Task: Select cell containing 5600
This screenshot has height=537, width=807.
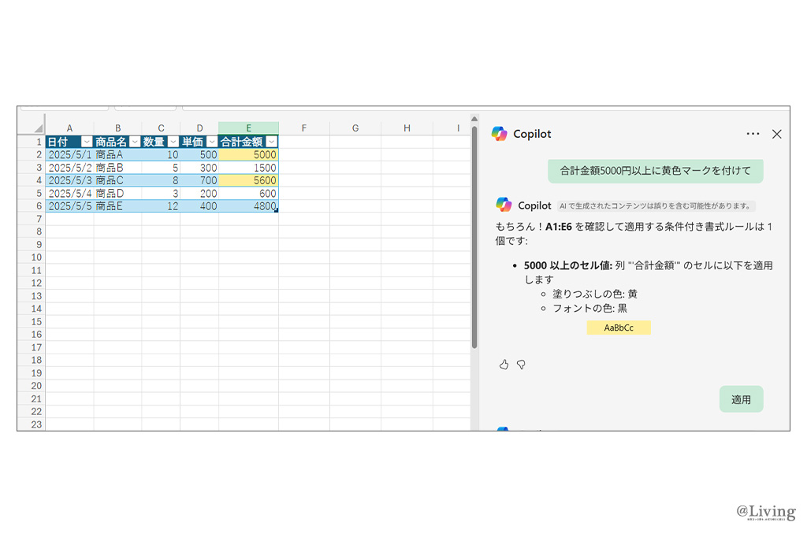Action: pos(248,180)
